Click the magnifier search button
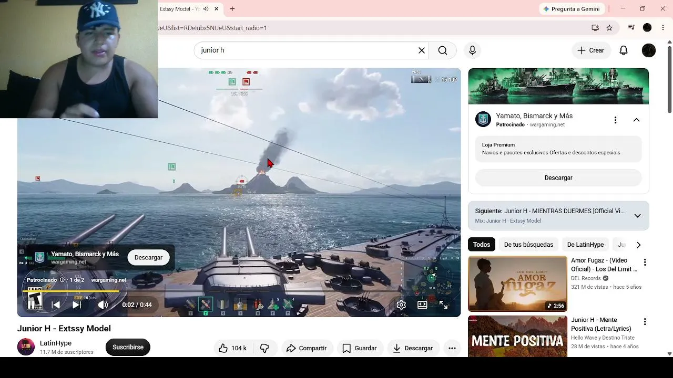Screen dimensions: 673x378 tap(443, 50)
